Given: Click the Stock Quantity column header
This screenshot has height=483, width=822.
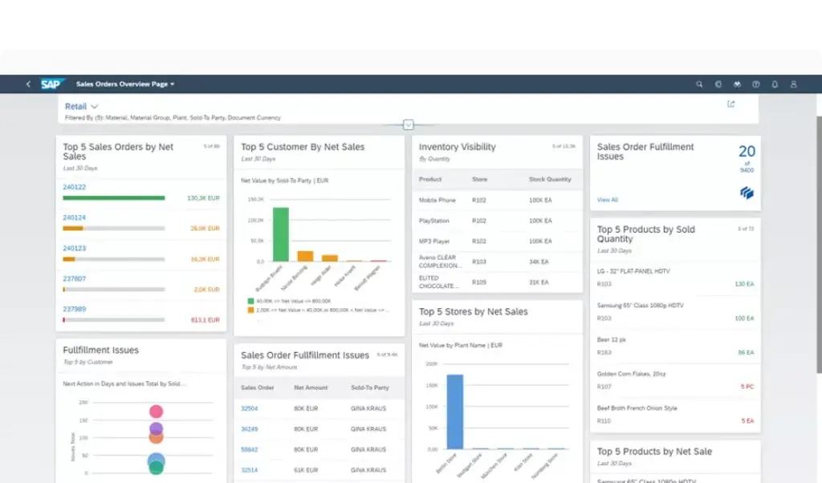Looking at the screenshot, I should 550,179.
